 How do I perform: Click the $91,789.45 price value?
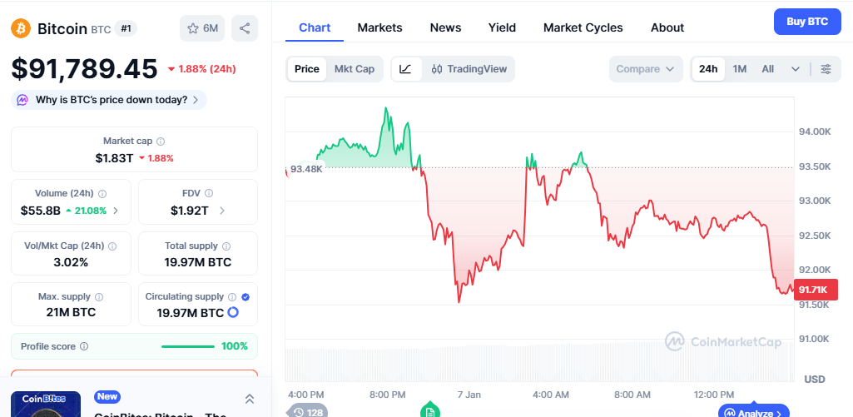coord(84,69)
